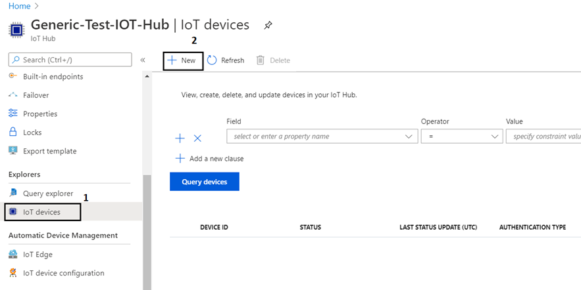Click the Explorers section heading
This screenshot has height=290, width=581.
pos(24,175)
